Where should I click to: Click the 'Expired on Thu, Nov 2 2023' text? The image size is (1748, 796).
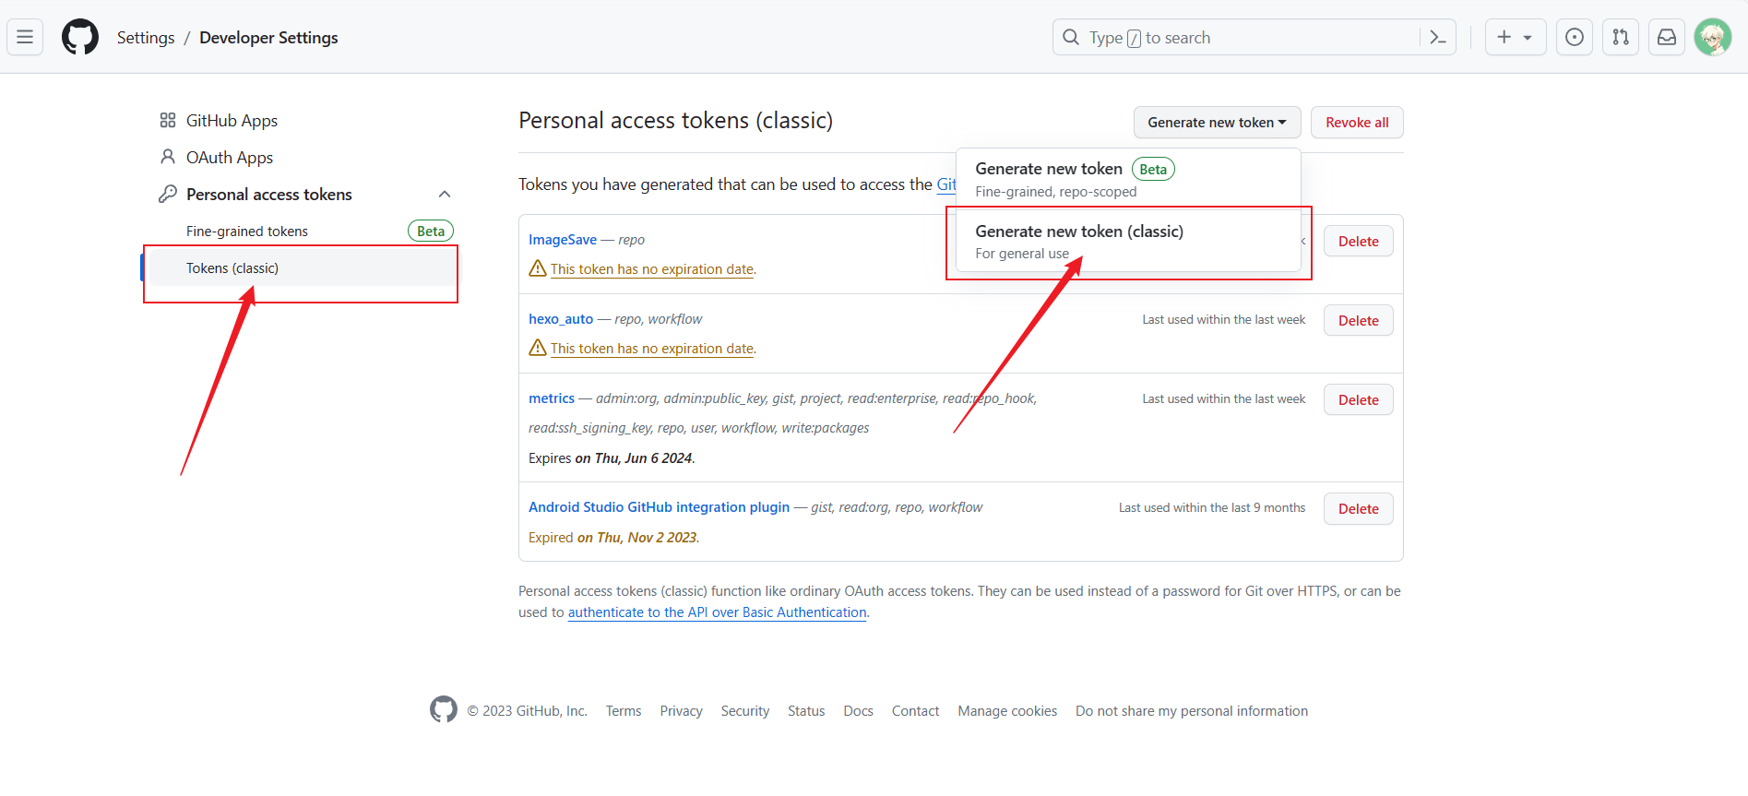(614, 537)
